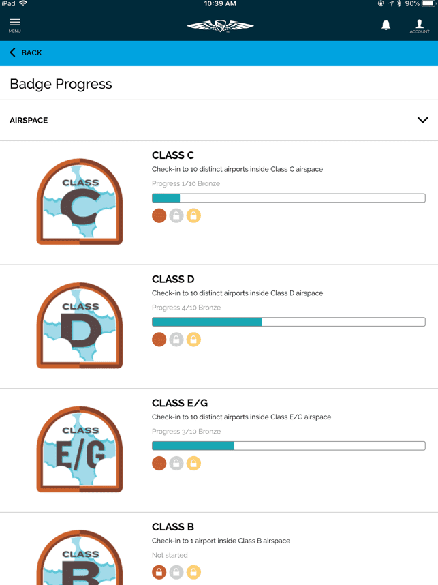Screen dimensions: 438x585
Task: Click the Class C progress bar
Action: click(289, 198)
